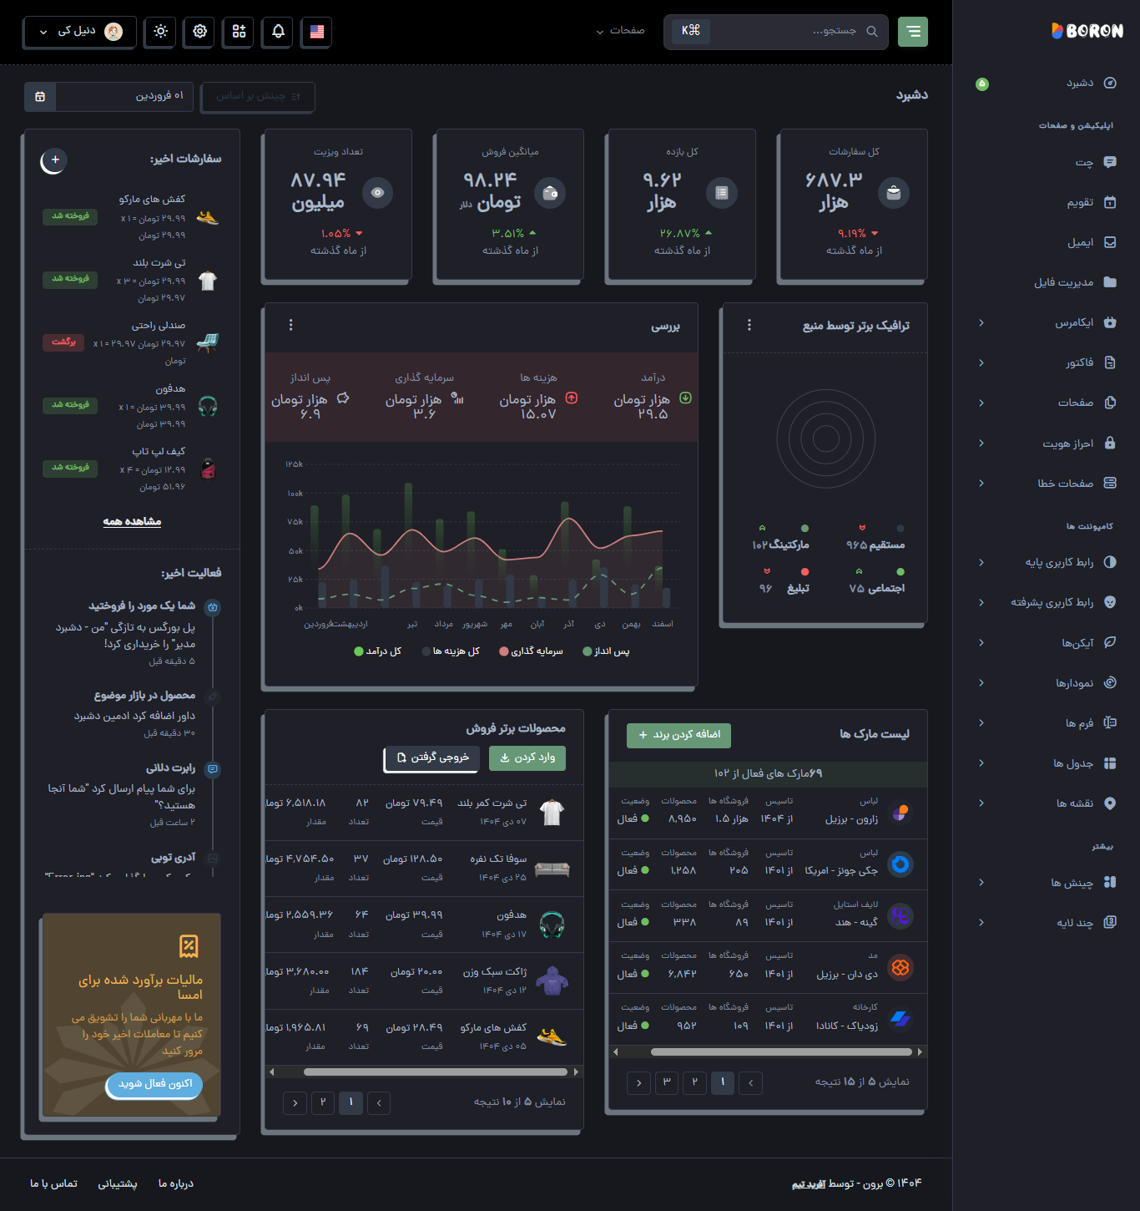Open the دنیل کی user profile dropdown
Viewport: 1140px width, 1211px height.
[80, 32]
